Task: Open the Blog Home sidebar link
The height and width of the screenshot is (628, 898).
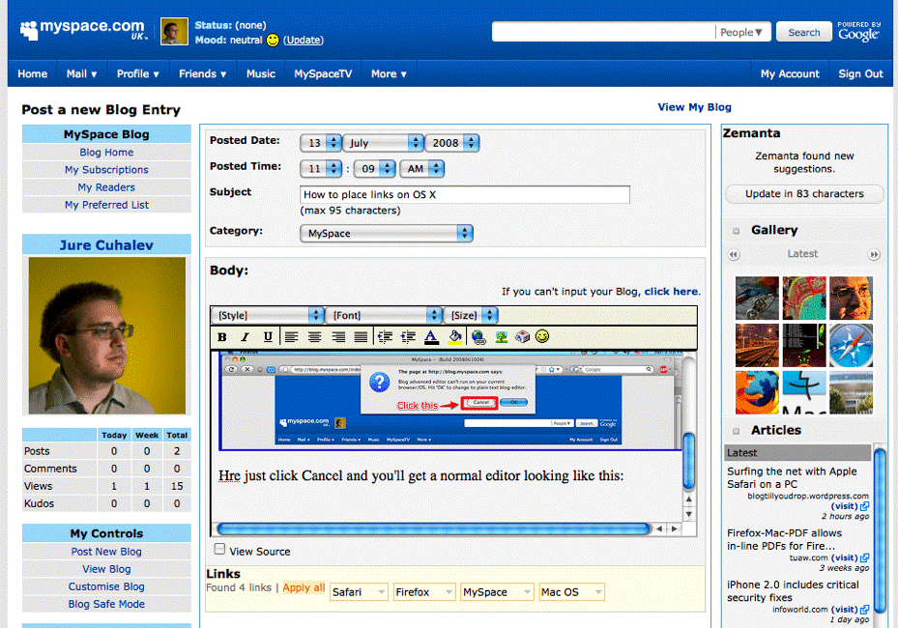Action: (x=106, y=153)
